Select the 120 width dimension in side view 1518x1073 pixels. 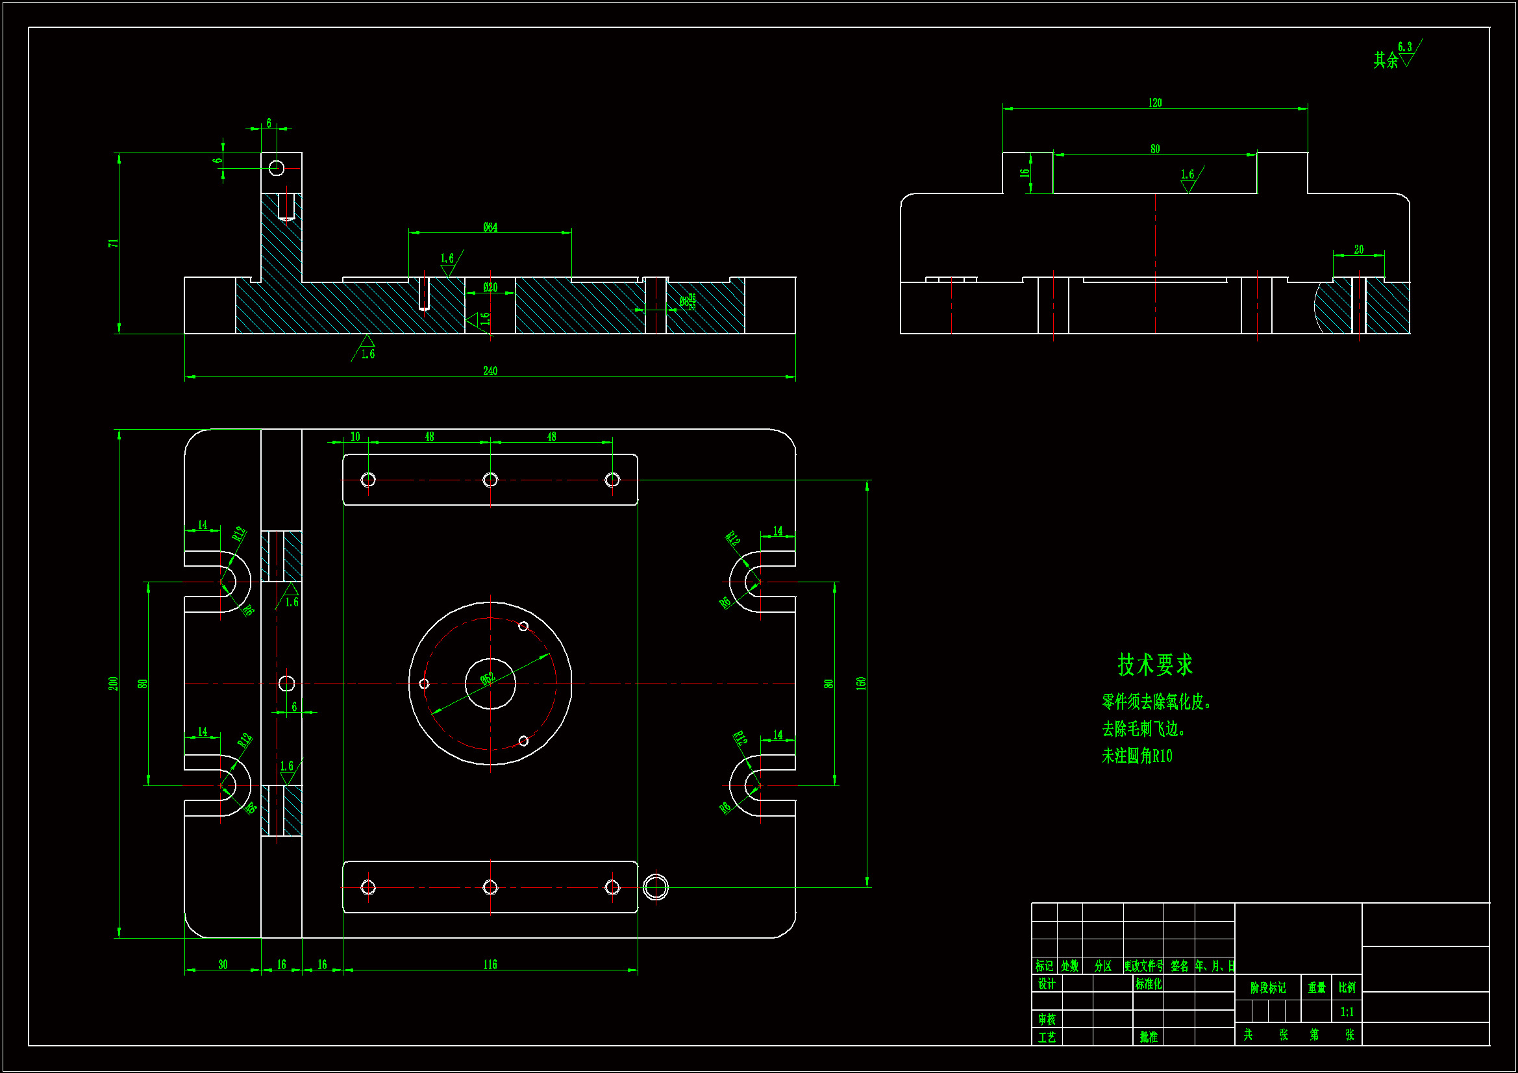point(1155,103)
